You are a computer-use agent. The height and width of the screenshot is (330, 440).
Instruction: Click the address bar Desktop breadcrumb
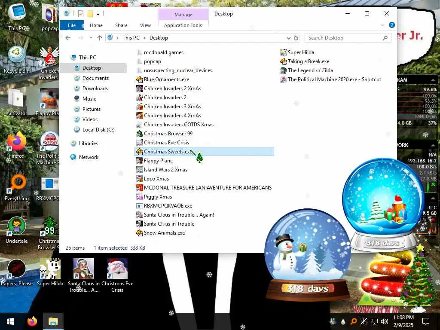(x=159, y=38)
